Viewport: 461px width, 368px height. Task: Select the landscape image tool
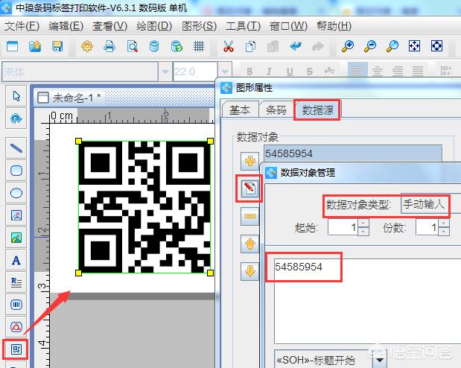pos(16,238)
